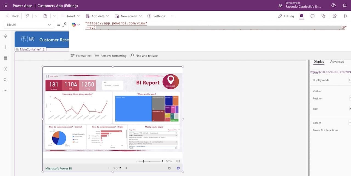Open the Settings menu item
351x176 pixels.
156,16
